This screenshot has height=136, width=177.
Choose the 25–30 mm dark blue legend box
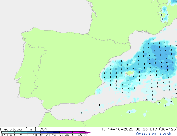point(56,132)
